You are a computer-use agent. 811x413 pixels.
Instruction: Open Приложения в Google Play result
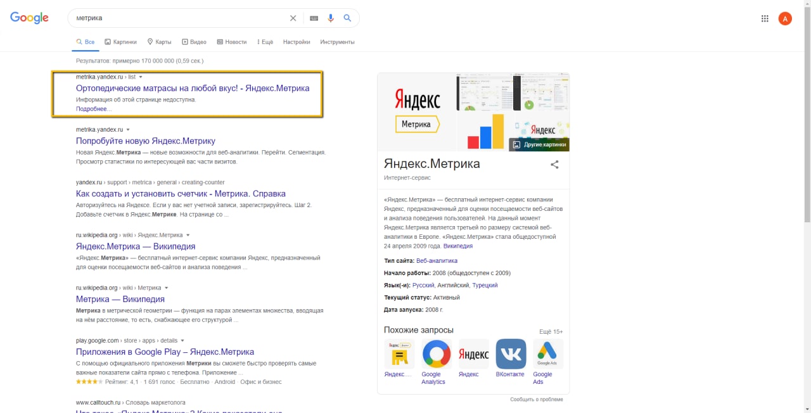165,352
